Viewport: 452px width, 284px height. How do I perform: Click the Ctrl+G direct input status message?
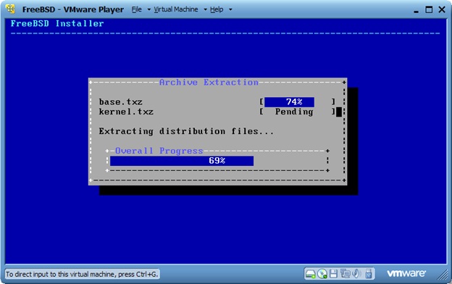[82, 274]
